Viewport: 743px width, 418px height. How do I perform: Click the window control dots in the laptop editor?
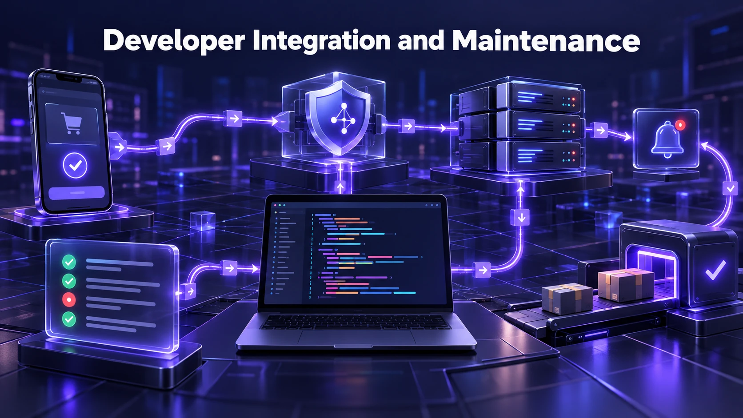tap(280, 205)
